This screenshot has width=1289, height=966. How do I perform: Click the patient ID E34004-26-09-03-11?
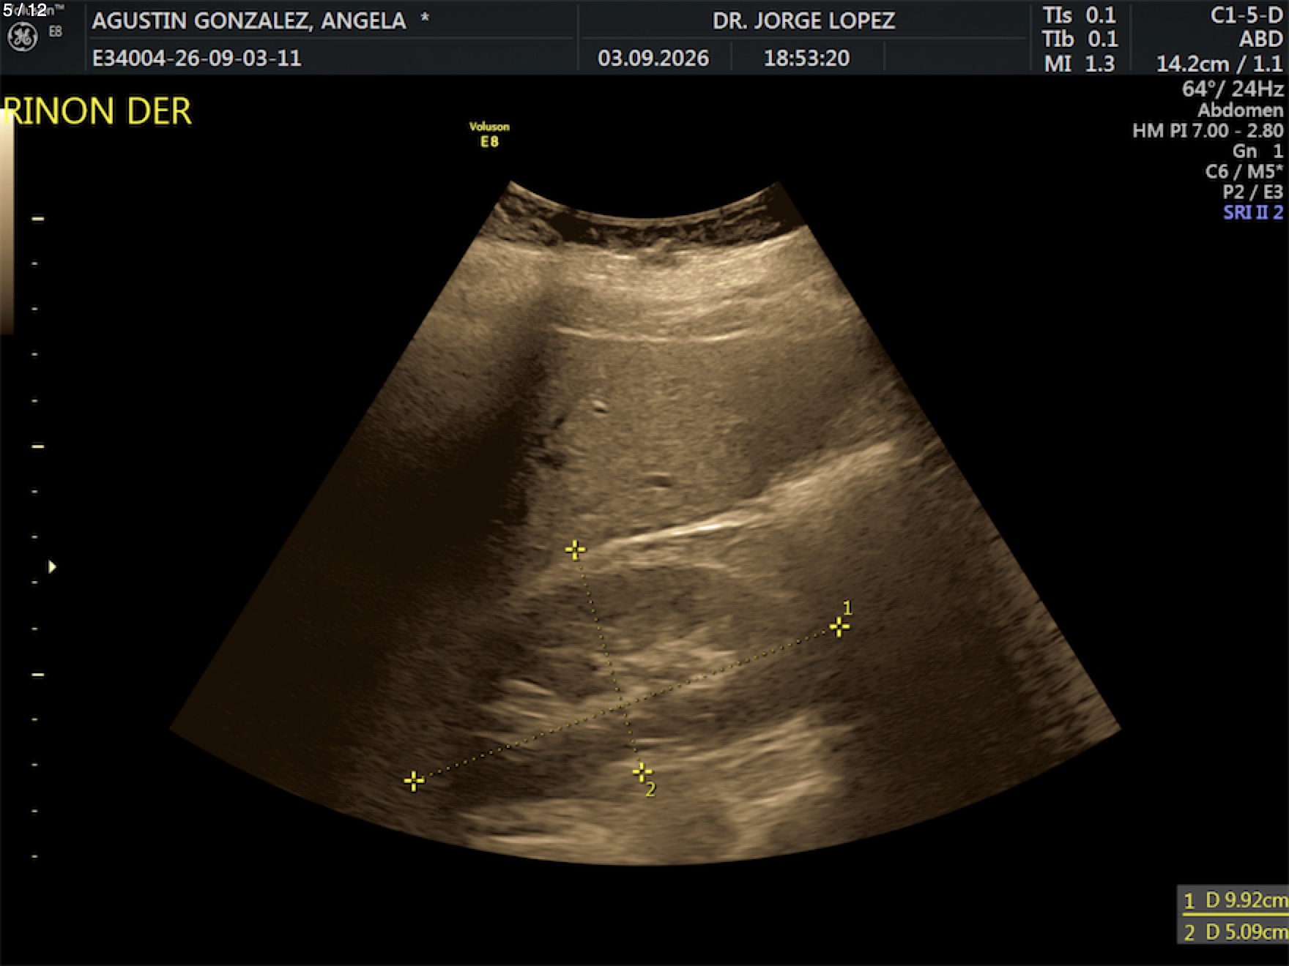[x=197, y=58]
